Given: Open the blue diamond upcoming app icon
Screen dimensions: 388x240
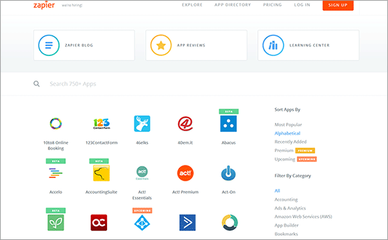Looking at the screenshot, I should pyautogui.click(x=142, y=223).
